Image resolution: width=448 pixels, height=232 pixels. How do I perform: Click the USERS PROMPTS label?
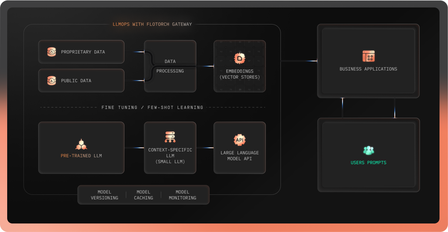(368, 162)
